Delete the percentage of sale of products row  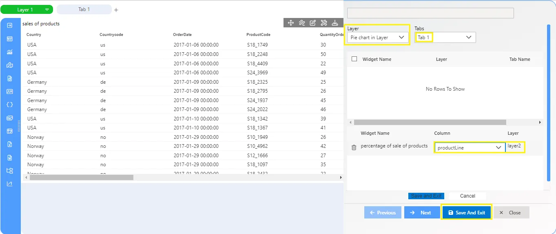[x=354, y=147]
